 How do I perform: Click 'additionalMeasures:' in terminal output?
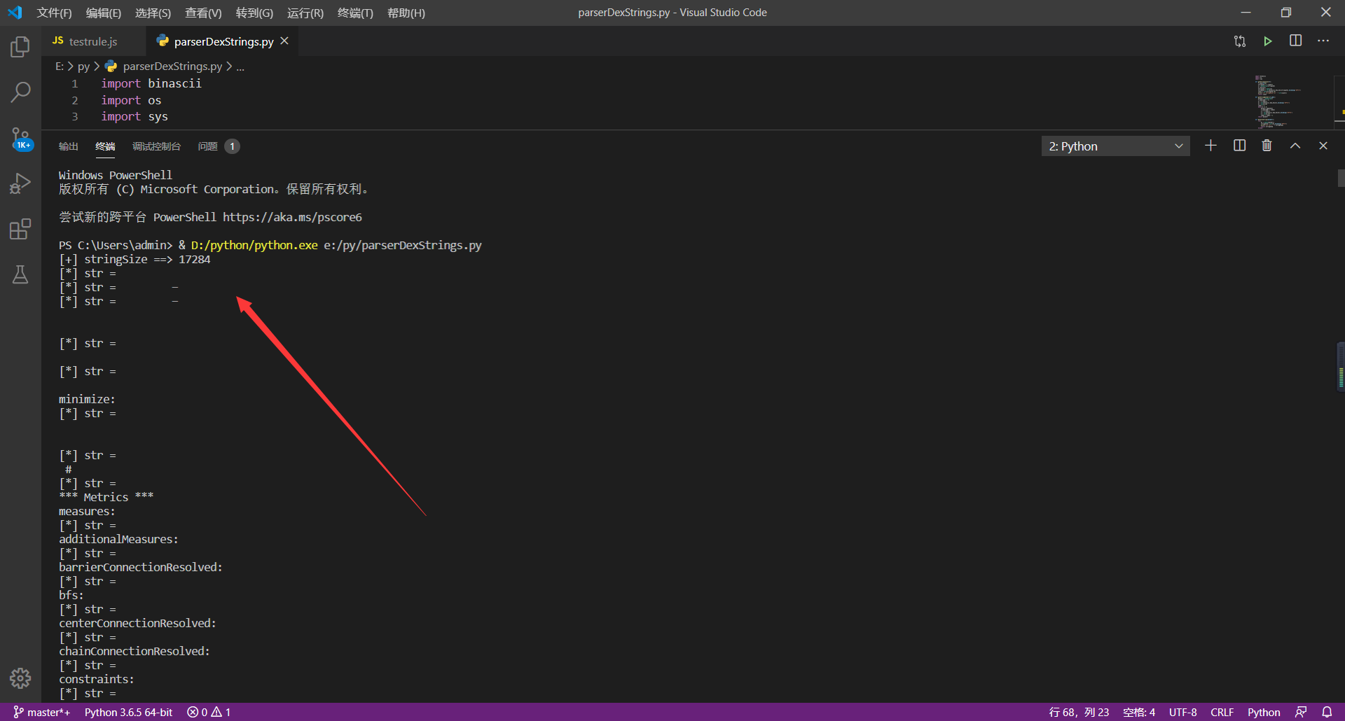click(118, 539)
